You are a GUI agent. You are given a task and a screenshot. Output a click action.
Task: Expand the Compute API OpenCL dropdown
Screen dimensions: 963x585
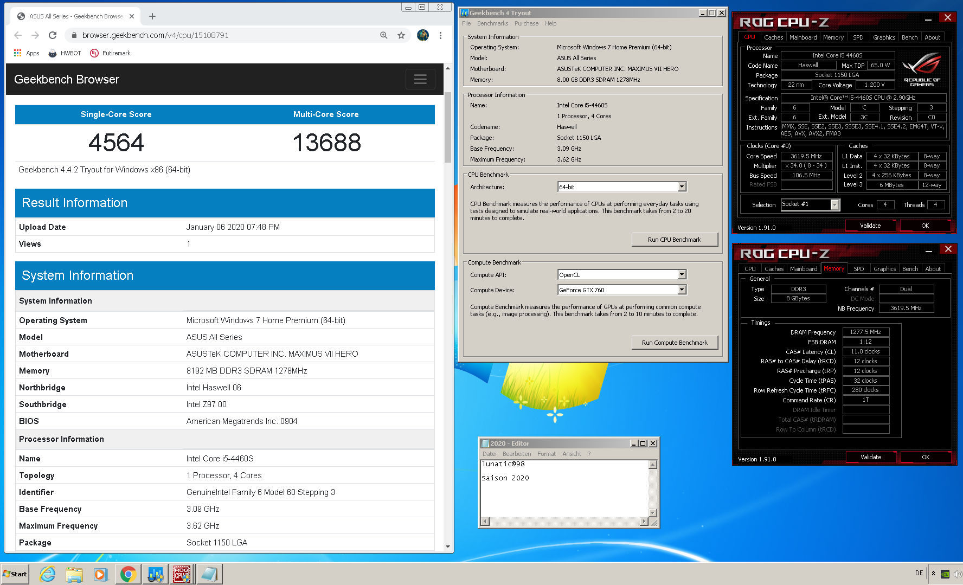click(682, 275)
